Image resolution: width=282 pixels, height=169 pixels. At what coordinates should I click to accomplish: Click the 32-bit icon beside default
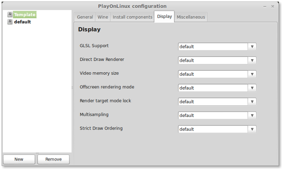[10, 22]
